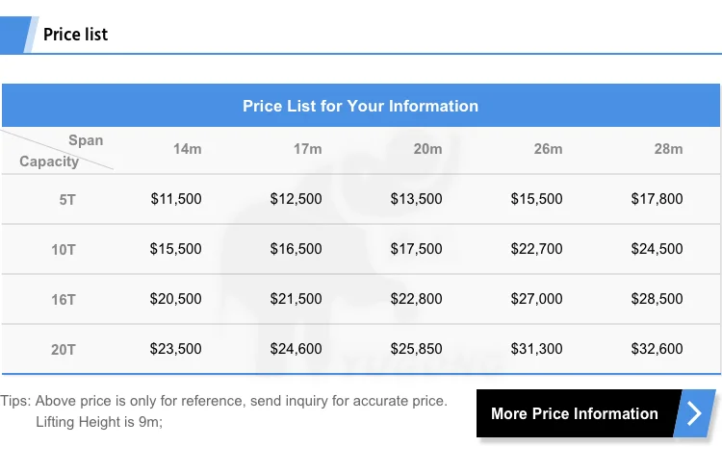Select the 17m span column header

click(x=308, y=149)
